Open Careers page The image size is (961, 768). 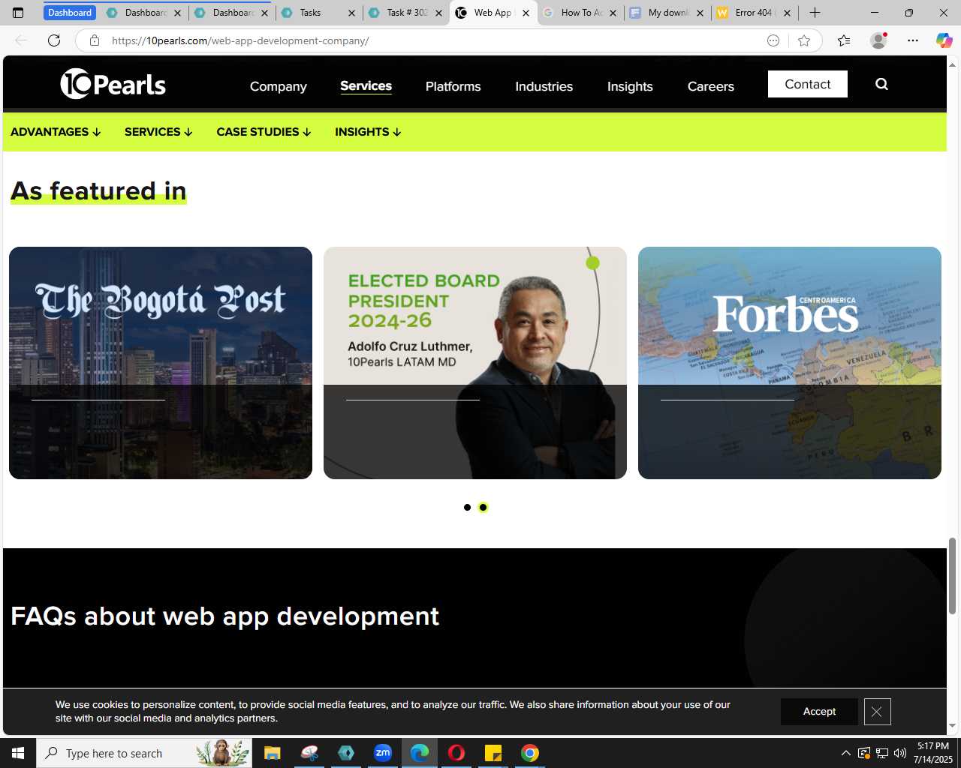(711, 86)
